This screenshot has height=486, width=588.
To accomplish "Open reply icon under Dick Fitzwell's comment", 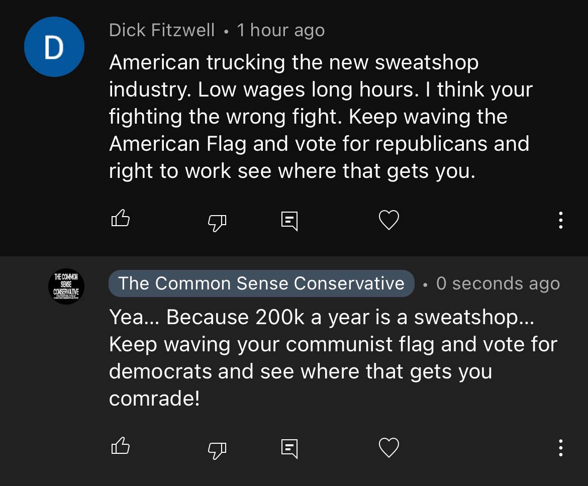I will coord(289,221).
